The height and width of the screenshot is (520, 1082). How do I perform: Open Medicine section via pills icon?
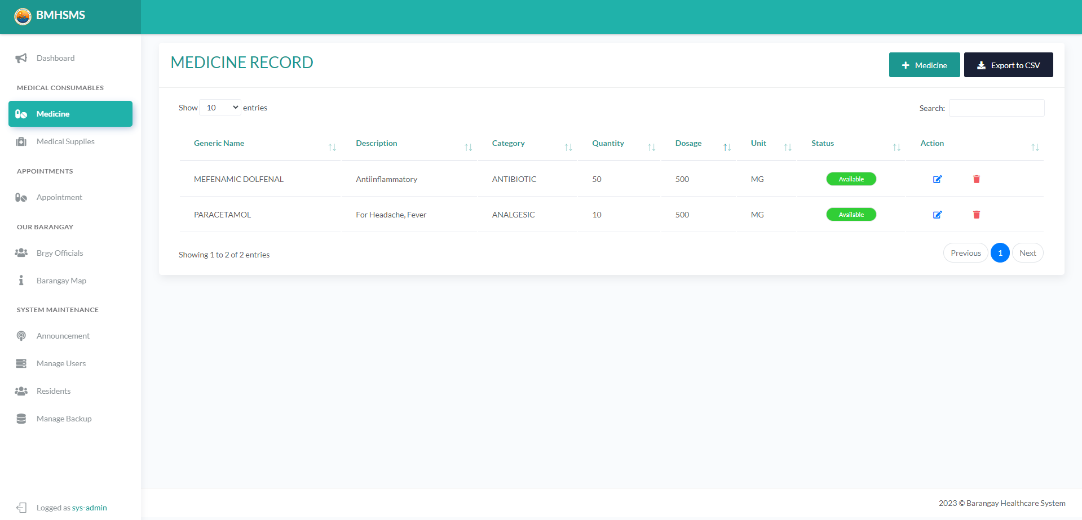point(21,114)
